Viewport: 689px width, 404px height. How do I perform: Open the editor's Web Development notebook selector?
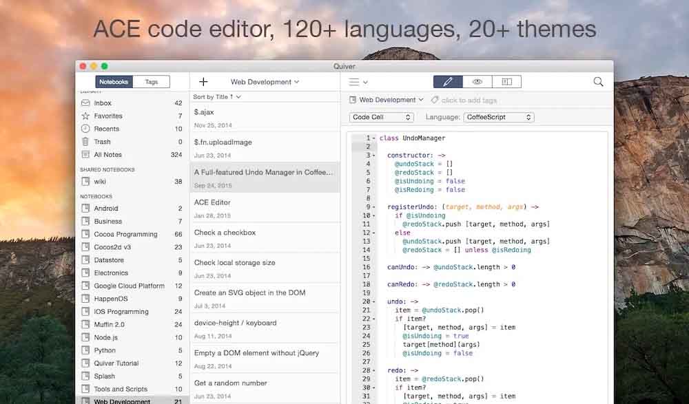pos(387,100)
